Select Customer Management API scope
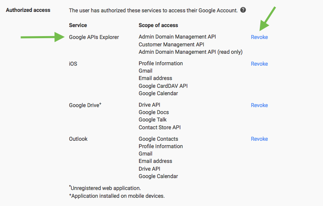This screenshot has height=206, width=323. [x=171, y=45]
